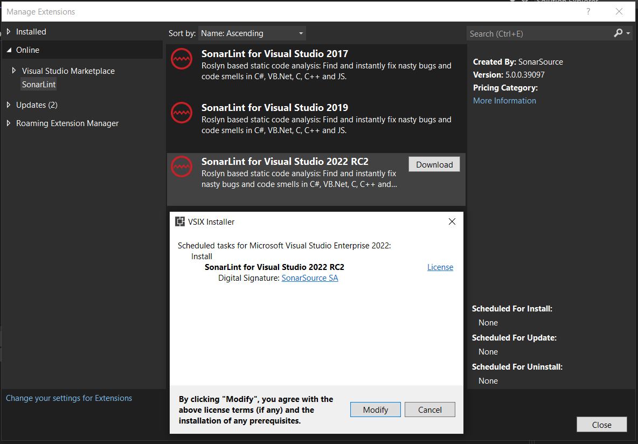Click the Close button of Manage Extensions
This screenshot has height=444, width=638.
[x=601, y=425]
